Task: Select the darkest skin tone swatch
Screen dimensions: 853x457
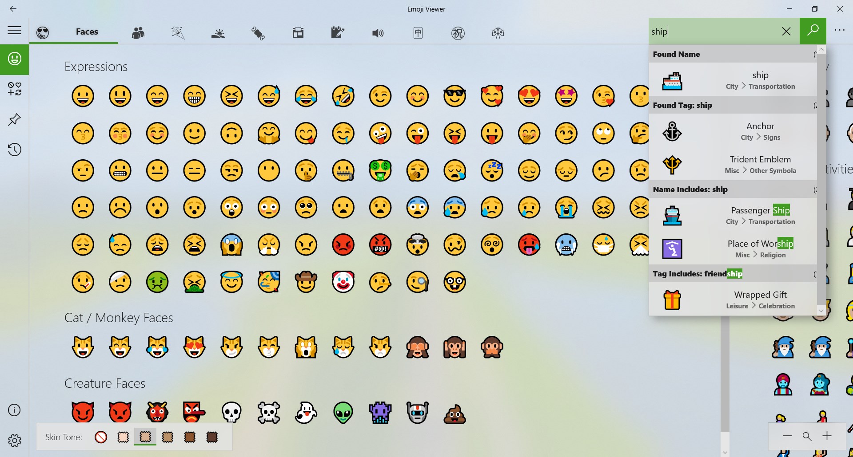Action: pyautogui.click(x=212, y=437)
